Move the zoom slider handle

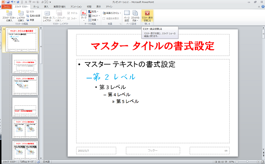point(247,162)
